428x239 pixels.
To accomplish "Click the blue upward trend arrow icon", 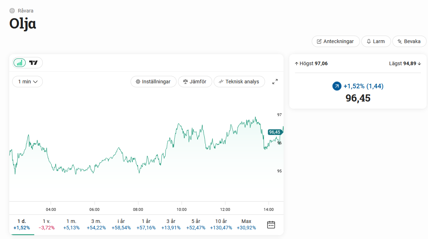I will click(x=337, y=86).
